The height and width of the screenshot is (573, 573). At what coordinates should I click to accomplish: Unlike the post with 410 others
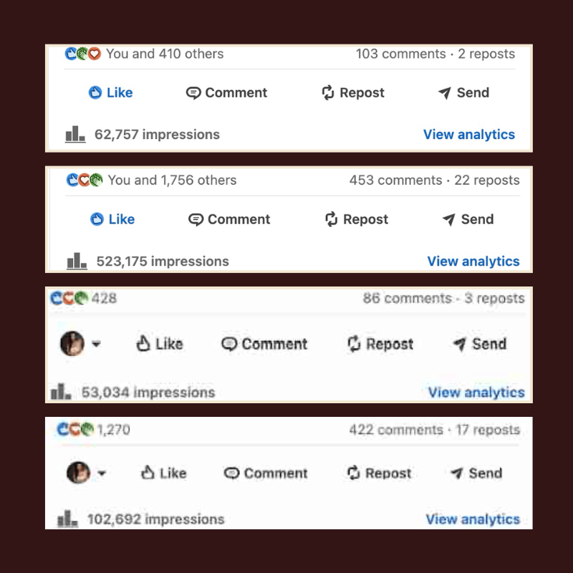point(110,93)
